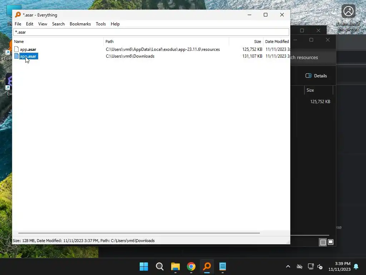This screenshot has width=366, height=275.
Task: Click the muted volume tray icon
Action: tap(320, 266)
